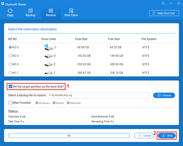Go to the Disk Clone tab

(71, 13)
